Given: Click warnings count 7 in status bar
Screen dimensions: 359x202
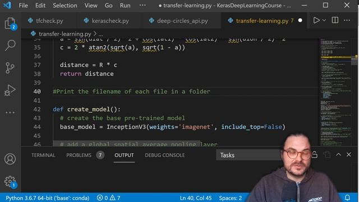Looking at the screenshot, I should tap(115, 198).
